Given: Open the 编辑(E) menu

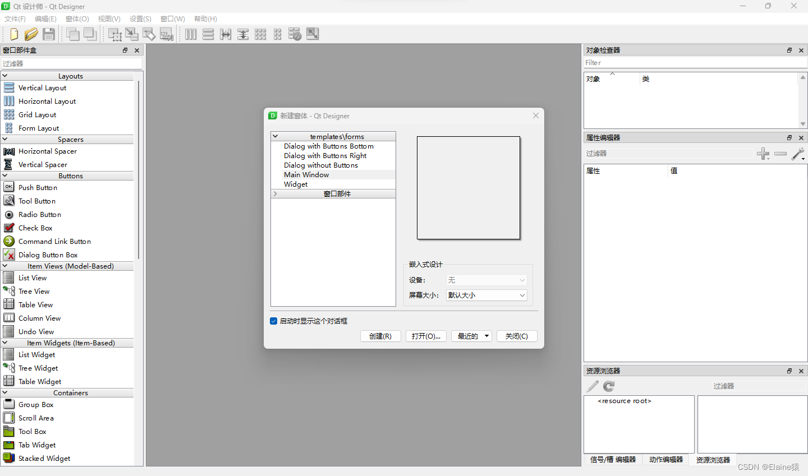Looking at the screenshot, I should [45, 19].
